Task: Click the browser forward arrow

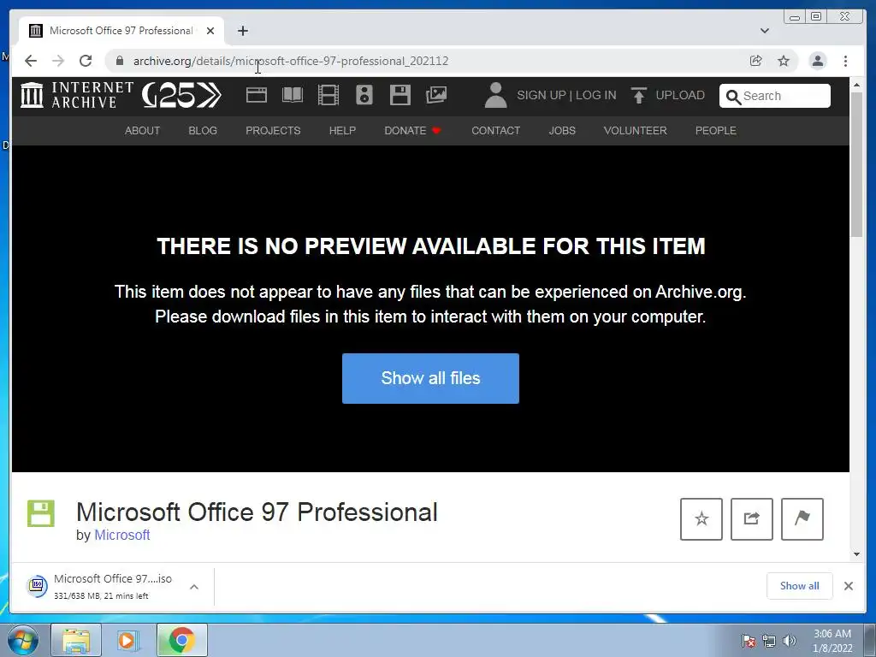Action: (58, 61)
